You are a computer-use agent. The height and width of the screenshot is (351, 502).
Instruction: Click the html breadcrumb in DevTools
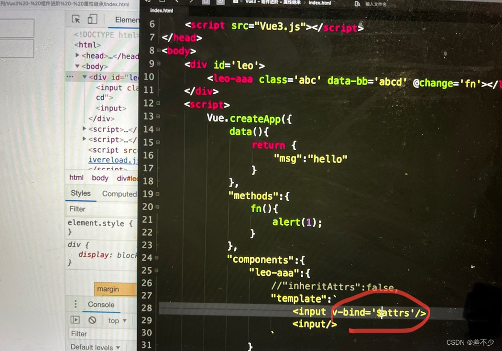[76, 177]
